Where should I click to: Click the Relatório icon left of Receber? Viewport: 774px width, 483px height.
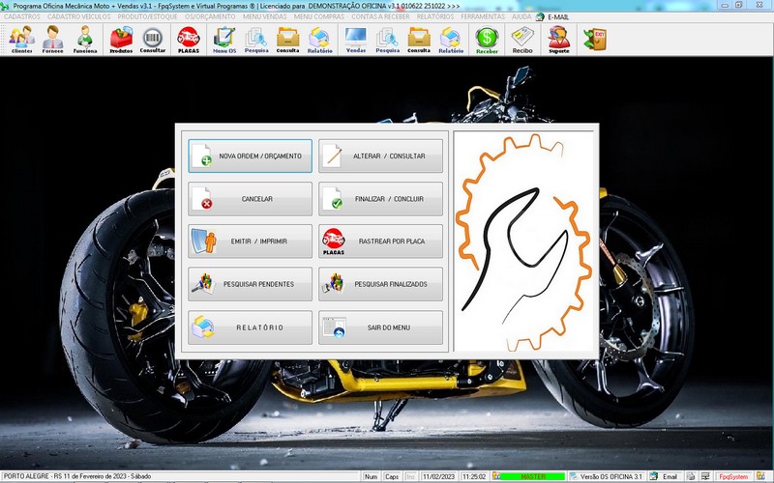[451, 40]
